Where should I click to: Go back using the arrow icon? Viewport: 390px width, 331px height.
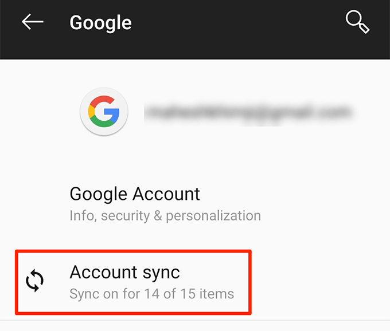33,22
